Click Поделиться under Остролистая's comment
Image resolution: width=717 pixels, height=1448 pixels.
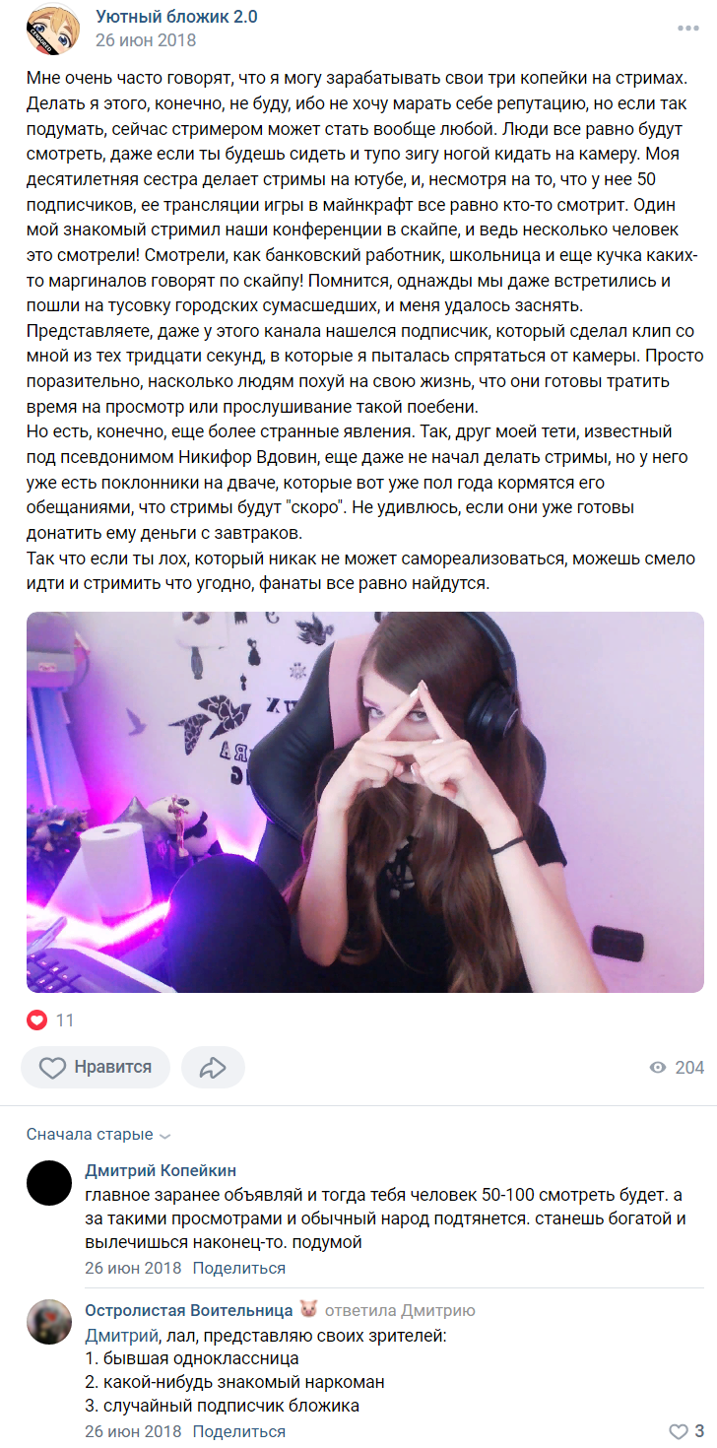pos(239,1431)
